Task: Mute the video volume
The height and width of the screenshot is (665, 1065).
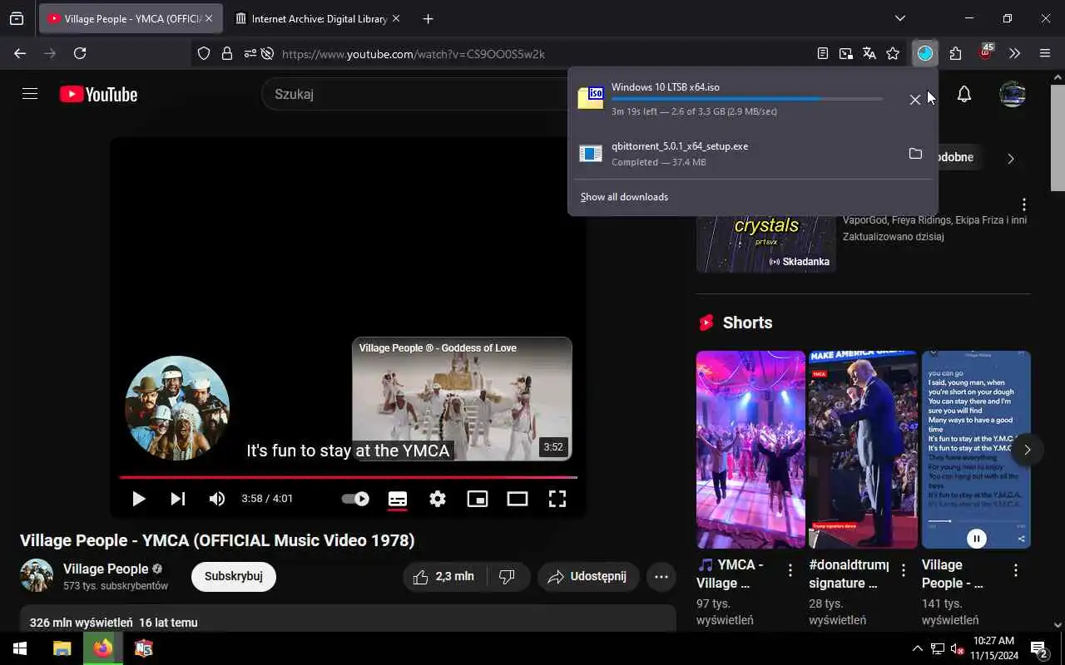Action: (217, 499)
